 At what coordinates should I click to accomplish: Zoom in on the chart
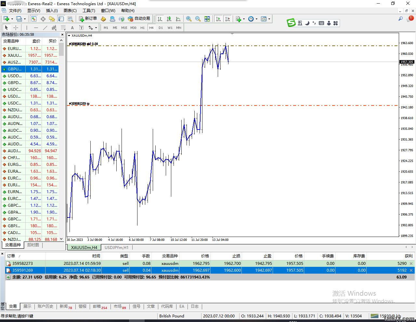click(x=189, y=19)
